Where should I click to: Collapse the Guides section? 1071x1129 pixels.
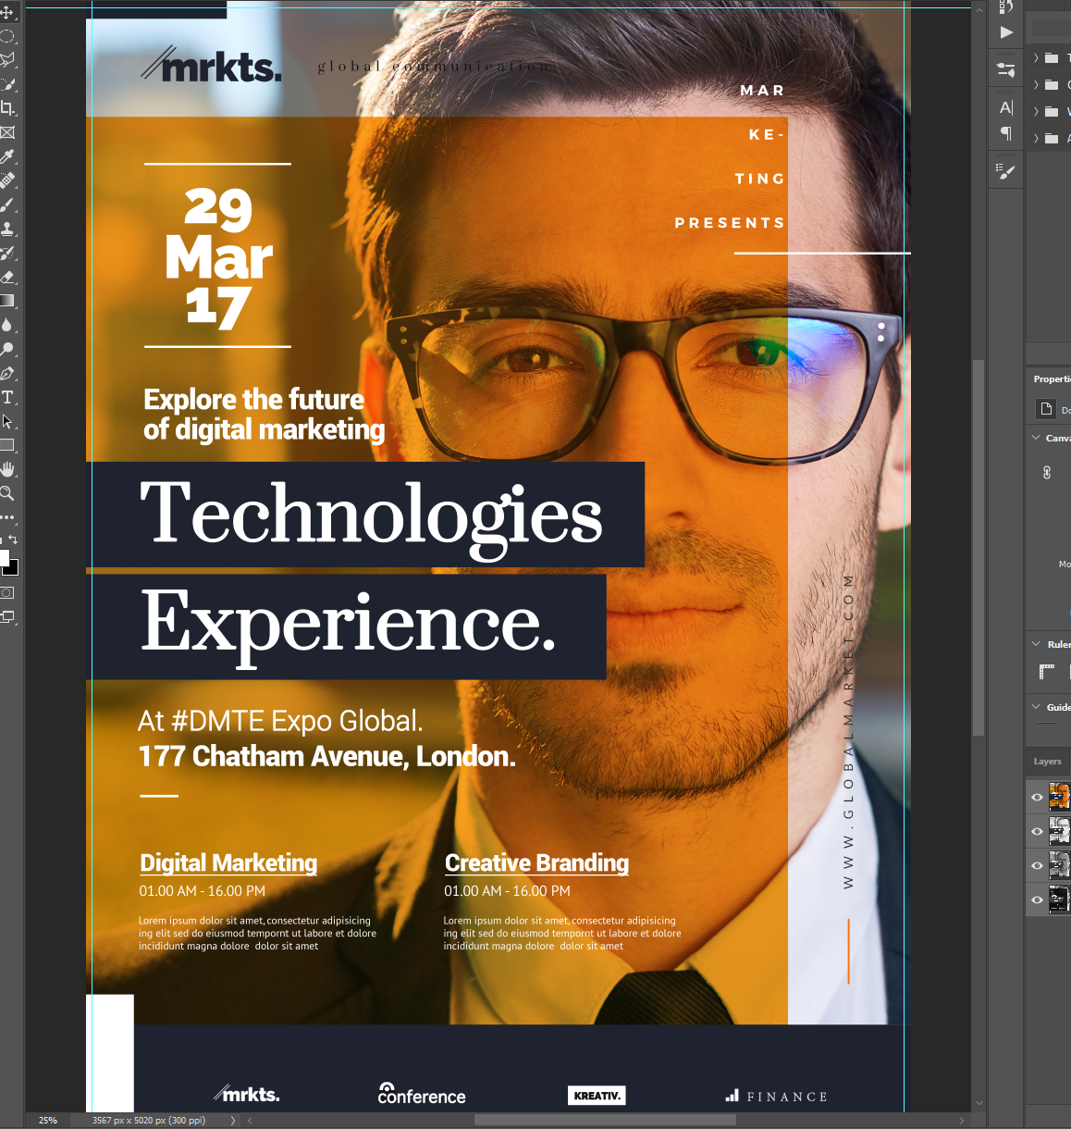click(x=1036, y=707)
